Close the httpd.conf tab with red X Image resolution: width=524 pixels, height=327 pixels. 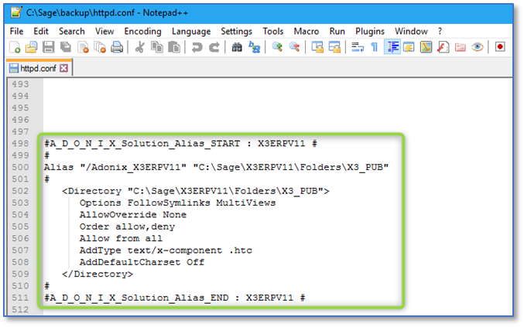(63, 68)
